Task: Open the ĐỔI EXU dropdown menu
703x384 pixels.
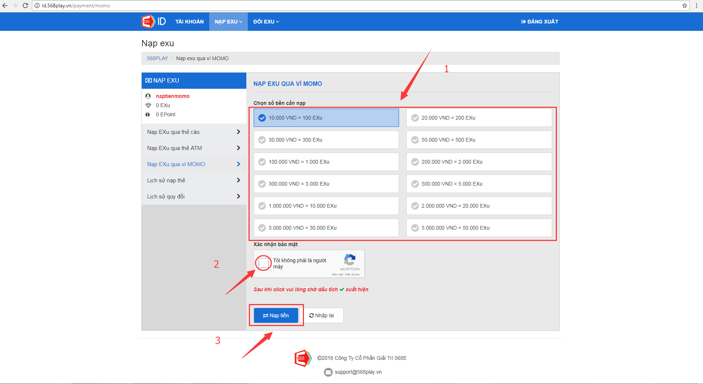Action: (266, 22)
